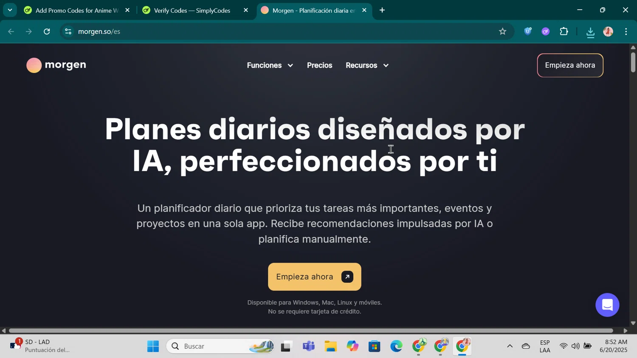Open the Windows Start menu
The height and width of the screenshot is (358, 637).
coord(153,346)
